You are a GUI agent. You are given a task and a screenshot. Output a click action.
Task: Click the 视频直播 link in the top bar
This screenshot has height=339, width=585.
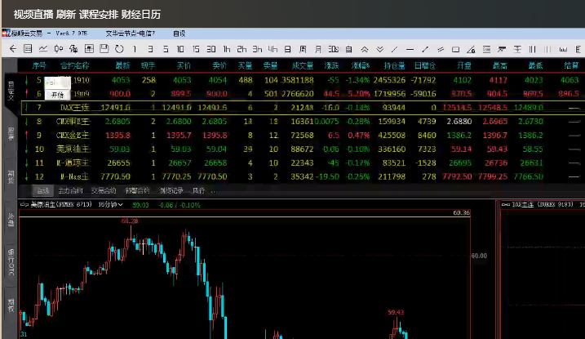[x=33, y=15]
